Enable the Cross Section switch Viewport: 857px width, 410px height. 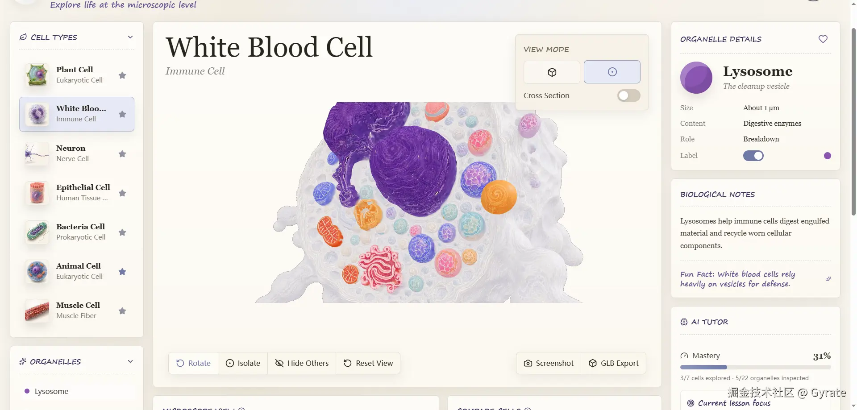[x=628, y=95]
